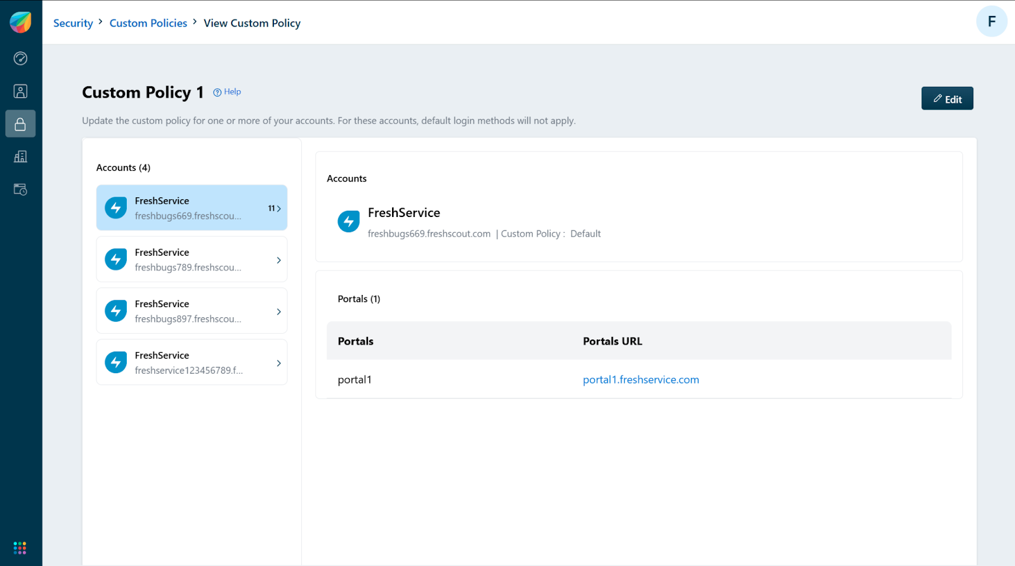Open the organization building icon in sidebar
Screen dimensions: 1015x566
pyautogui.click(x=20, y=156)
